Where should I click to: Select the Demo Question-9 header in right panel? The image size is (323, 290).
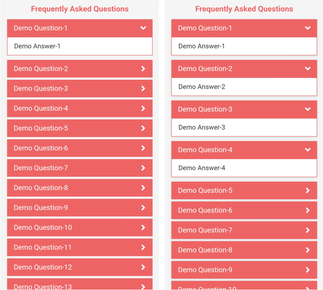pyautogui.click(x=244, y=270)
